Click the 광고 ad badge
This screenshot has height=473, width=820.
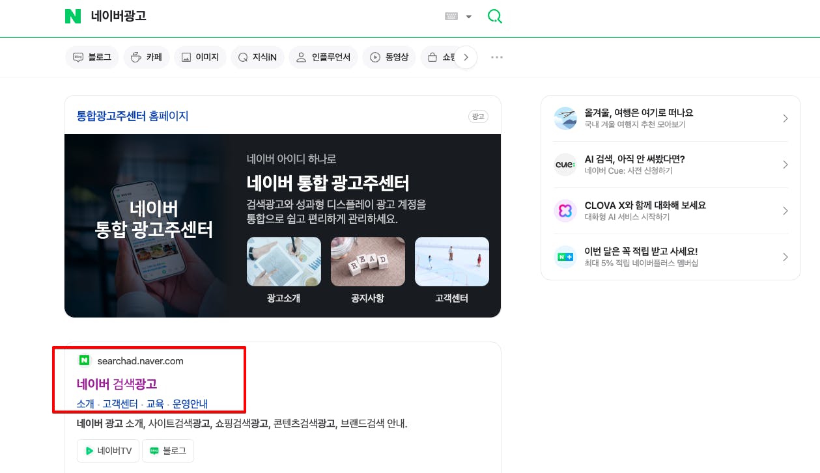478,116
